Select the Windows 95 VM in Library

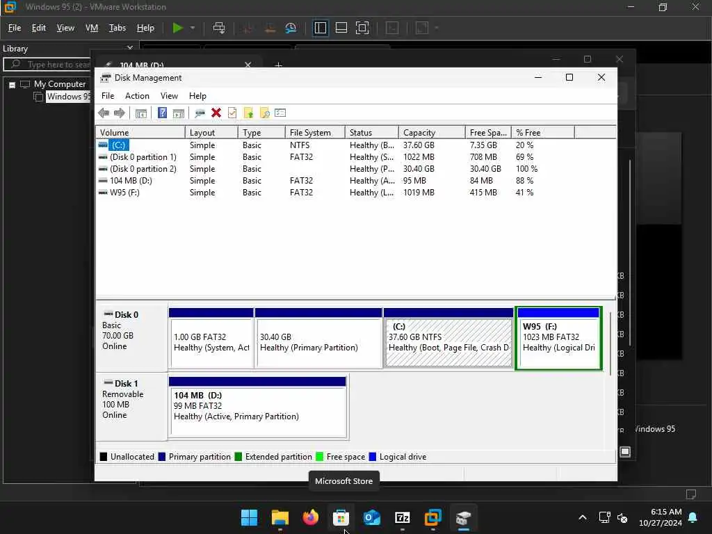coord(68,96)
